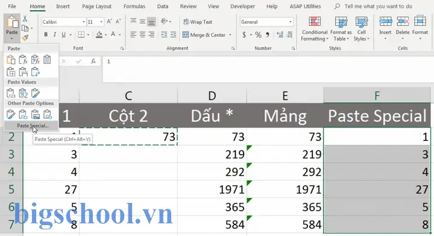Toggle Bold formatting
Viewport: 434px width, 236px height.
point(46,34)
